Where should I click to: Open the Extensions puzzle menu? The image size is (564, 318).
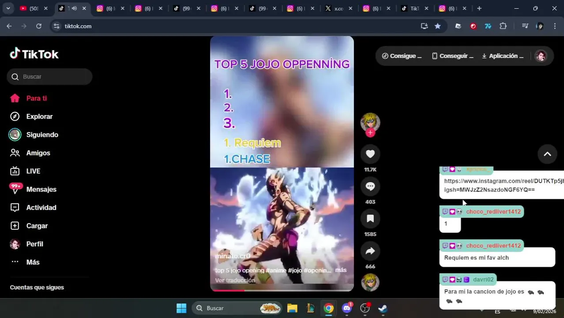[x=503, y=26]
